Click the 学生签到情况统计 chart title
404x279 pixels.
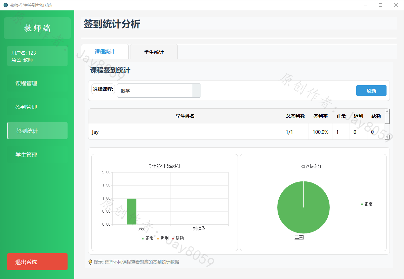point(165,166)
